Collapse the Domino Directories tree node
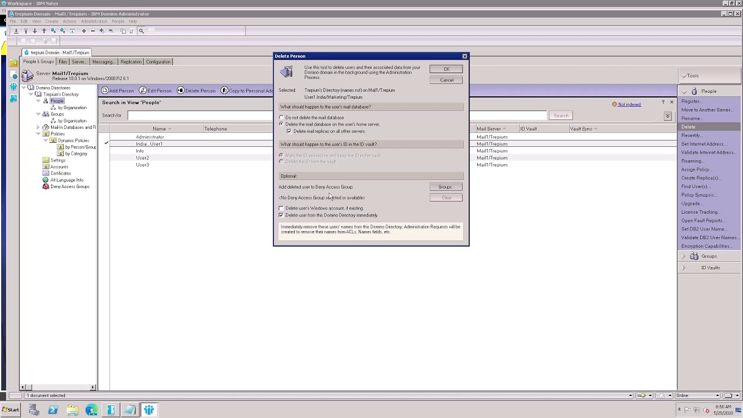 click(x=24, y=88)
